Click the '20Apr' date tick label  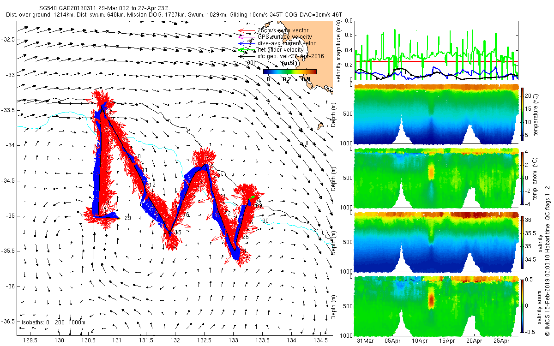point(473,341)
